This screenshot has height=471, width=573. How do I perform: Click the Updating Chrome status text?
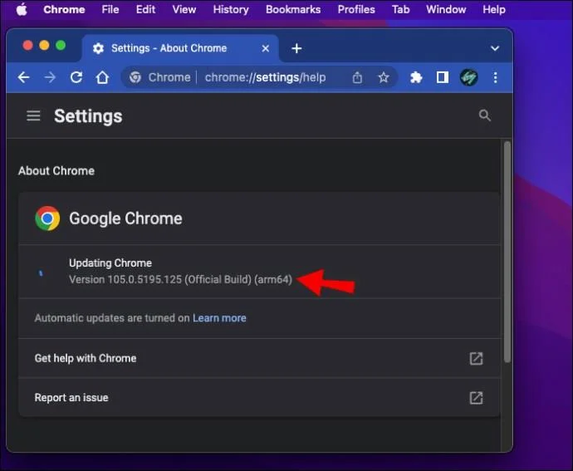click(x=110, y=263)
